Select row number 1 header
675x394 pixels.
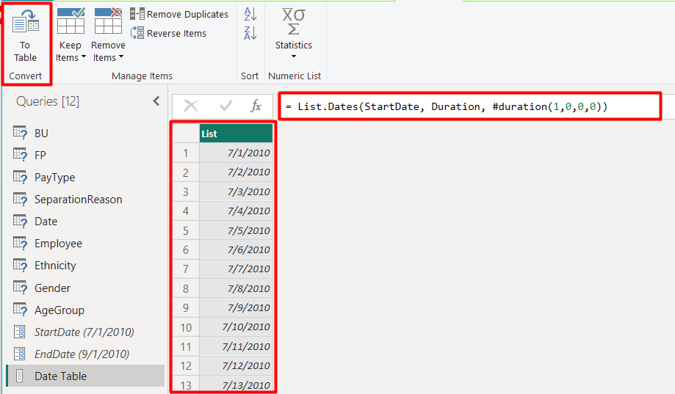click(x=186, y=153)
